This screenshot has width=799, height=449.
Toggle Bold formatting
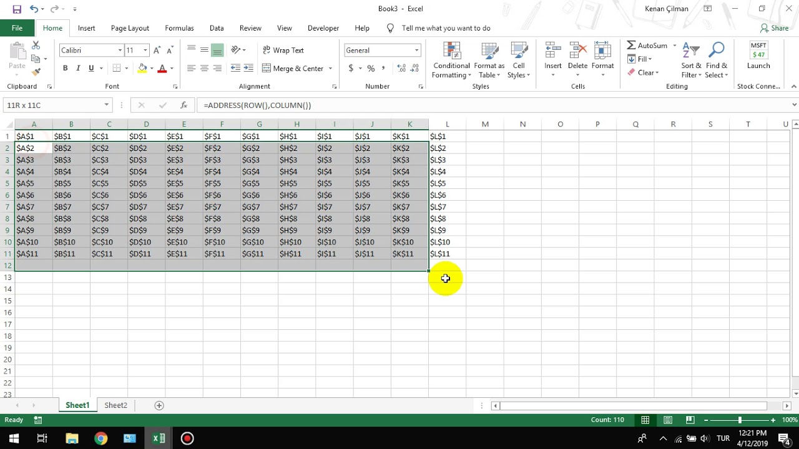coord(65,68)
